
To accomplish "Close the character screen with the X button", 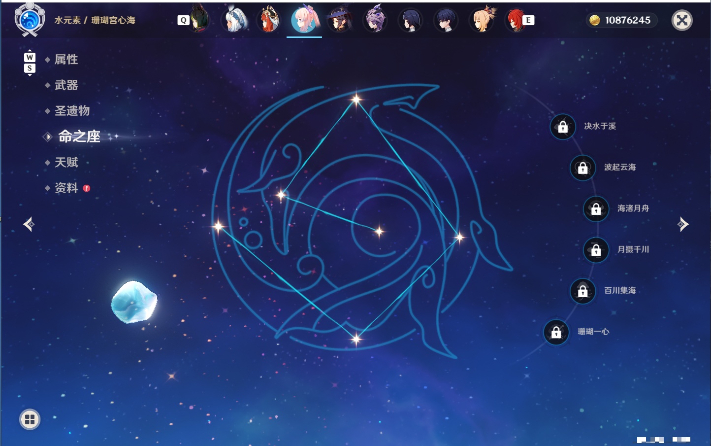I will tap(682, 20).
